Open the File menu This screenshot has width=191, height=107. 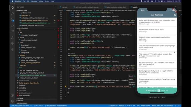tap(24, 1)
